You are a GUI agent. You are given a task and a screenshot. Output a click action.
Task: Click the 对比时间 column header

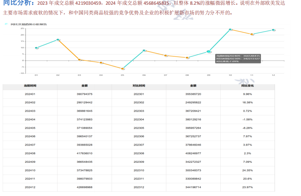[139, 86]
